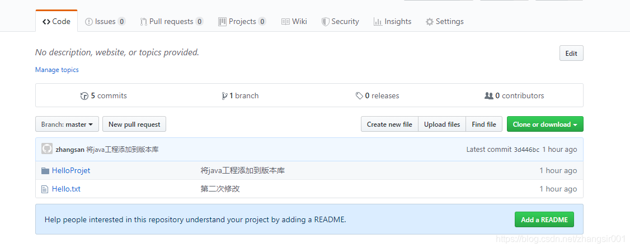Click the Insights graph icon
This screenshot has height=249, width=630.
pyautogui.click(x=378, y=22)
